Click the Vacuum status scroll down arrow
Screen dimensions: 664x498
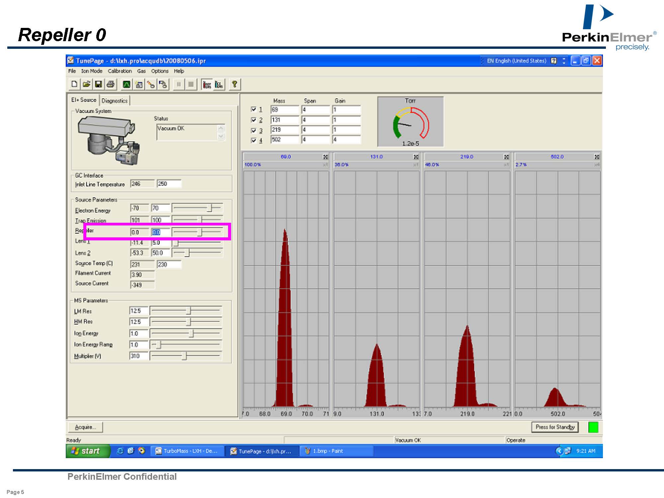pyautogui.click(x=221, y=136)
